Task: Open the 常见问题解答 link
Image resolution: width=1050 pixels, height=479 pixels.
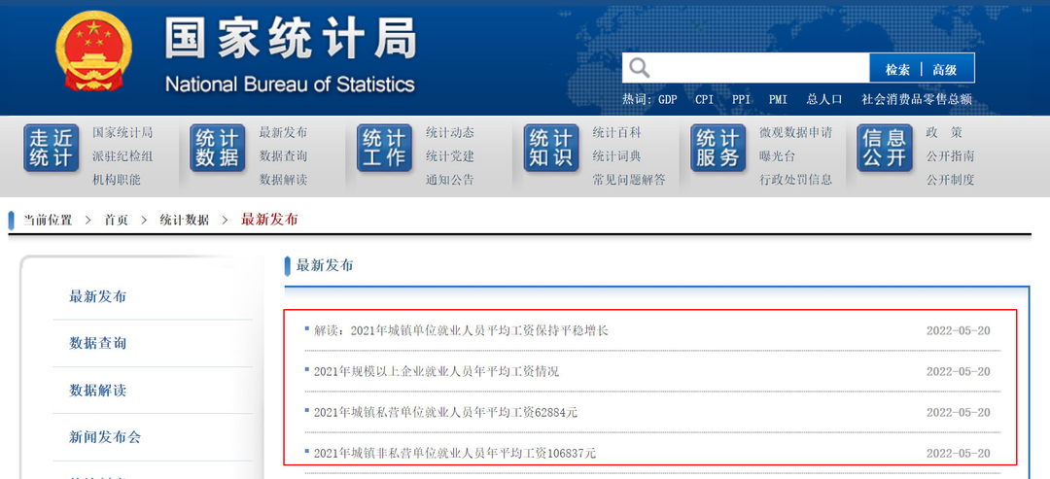Action: (629, 179)
